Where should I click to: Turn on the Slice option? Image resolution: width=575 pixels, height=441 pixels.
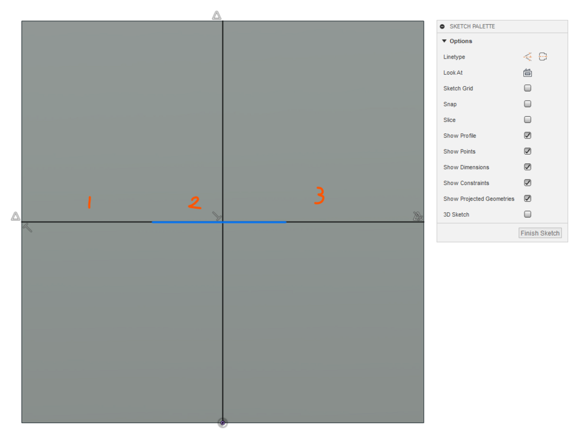pos(527,120)
